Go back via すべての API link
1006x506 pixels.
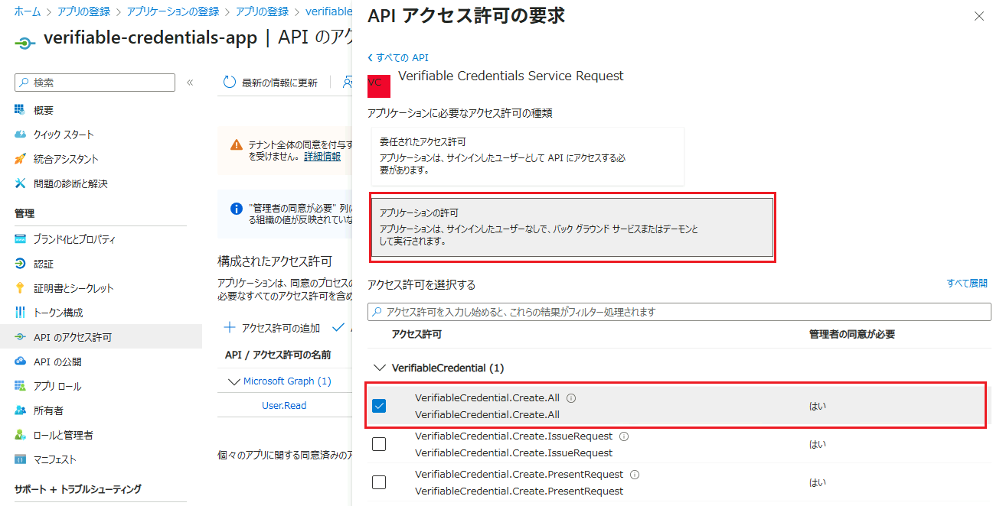pos(398,57)
